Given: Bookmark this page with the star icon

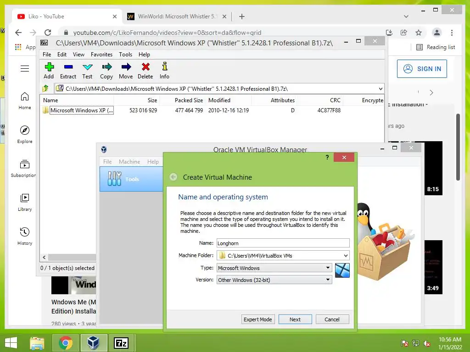Looking at the screenshot, I should pyautogui.click(x=419, y=33).
